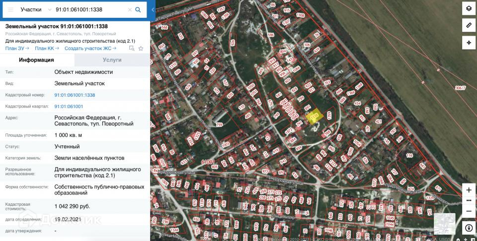Viewport: 477px width, 241px height.
Task: Open the three-dots zoom options
Action: (469, 201)
